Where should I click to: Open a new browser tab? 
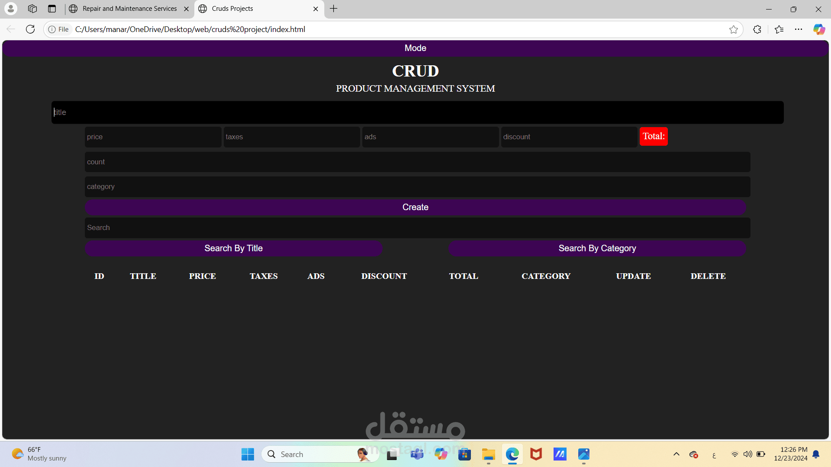[x=333, y=8]
